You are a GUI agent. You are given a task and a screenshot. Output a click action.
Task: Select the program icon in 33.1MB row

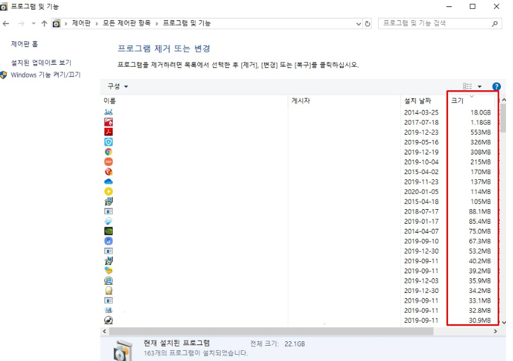coord(109,300)
